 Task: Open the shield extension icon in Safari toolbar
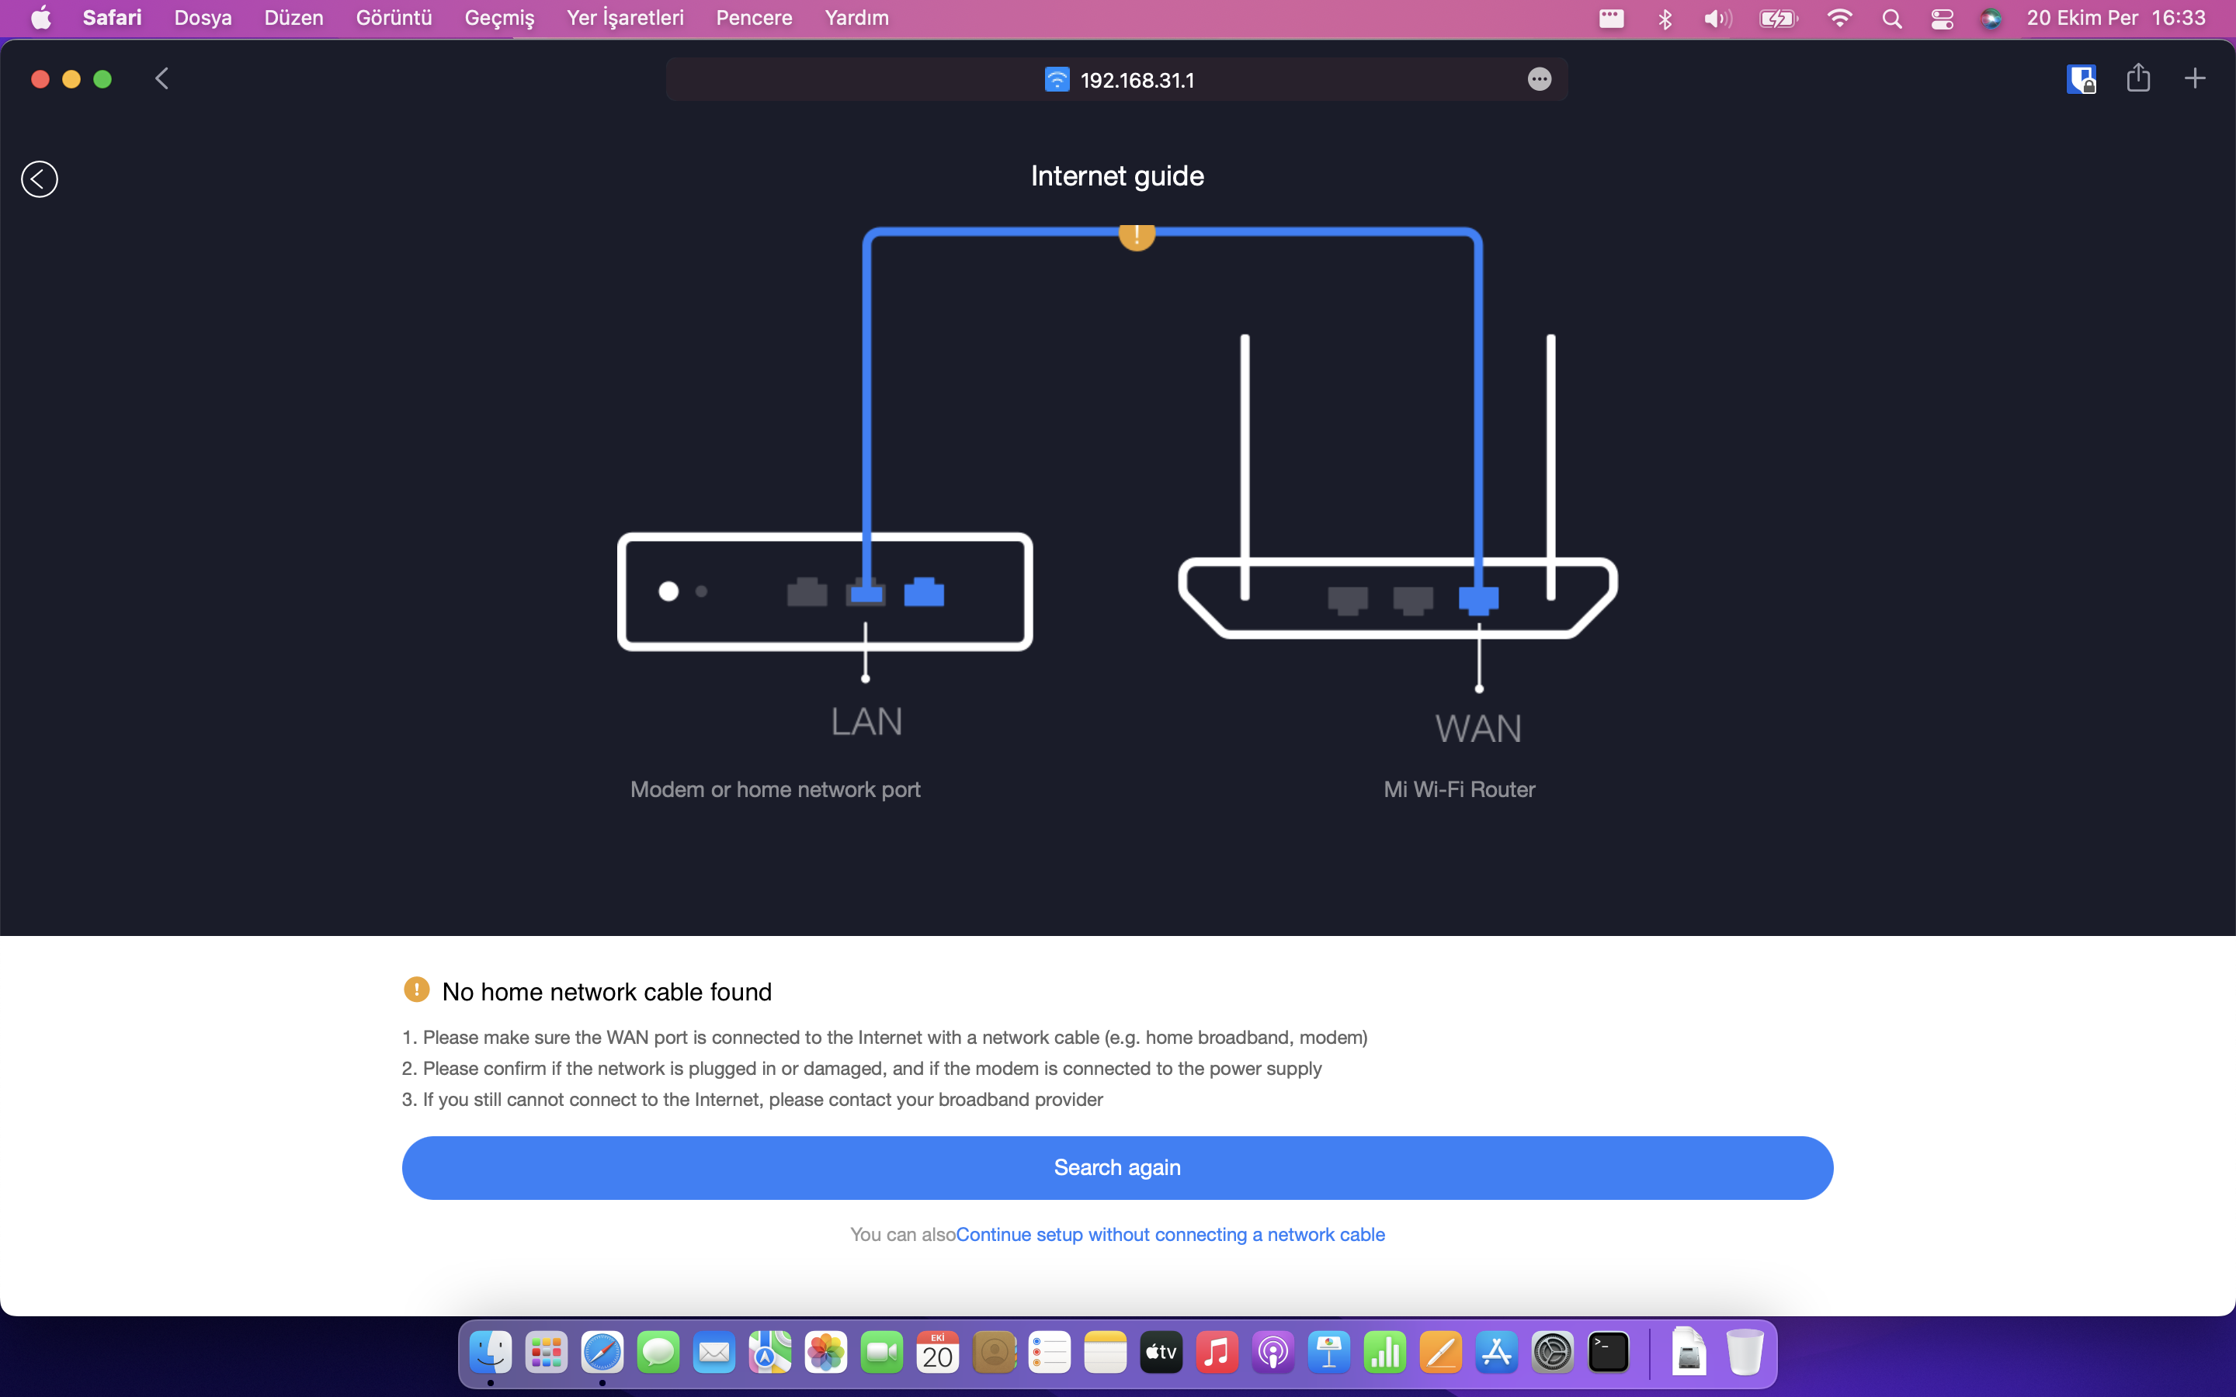2081,79
